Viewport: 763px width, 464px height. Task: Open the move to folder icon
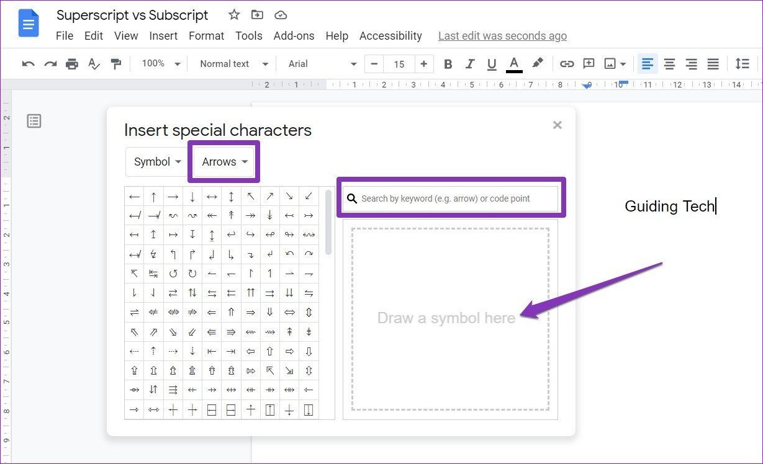pos(257,15)
